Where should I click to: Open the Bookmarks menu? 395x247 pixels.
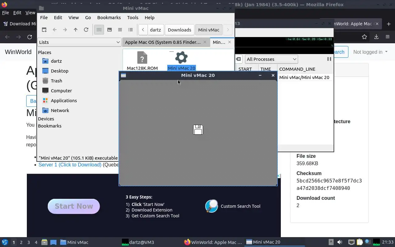coord(109,18)
